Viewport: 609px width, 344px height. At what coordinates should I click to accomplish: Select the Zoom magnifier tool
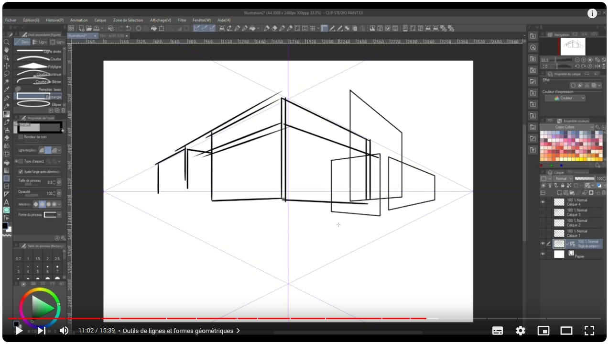pyautogui.click(x=6, y=42)
